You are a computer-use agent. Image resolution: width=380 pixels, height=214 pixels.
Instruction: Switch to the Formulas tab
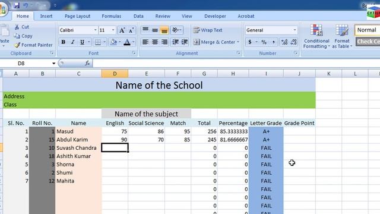pos(112,16)
